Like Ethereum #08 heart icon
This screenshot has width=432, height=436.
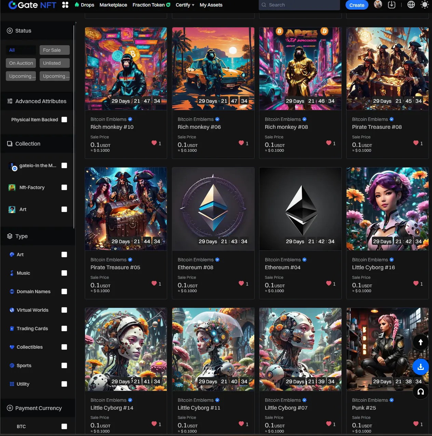[x=241, y=283]
